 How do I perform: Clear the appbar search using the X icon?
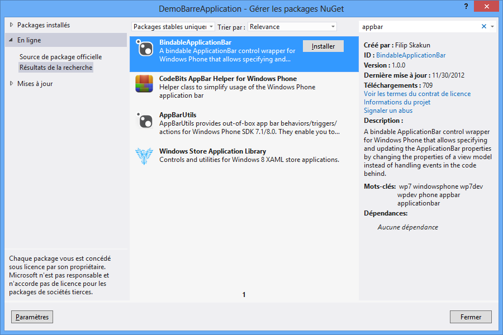click(x=484, y=26)
